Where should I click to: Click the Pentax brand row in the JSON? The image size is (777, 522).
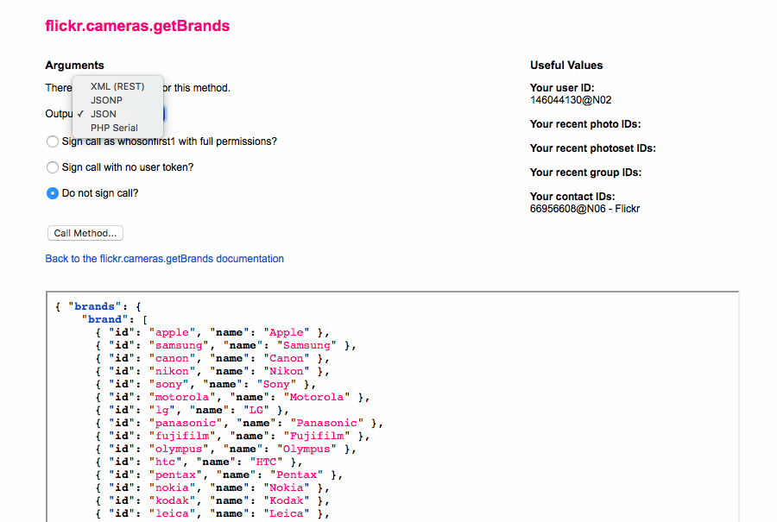[x=219, y=475]
